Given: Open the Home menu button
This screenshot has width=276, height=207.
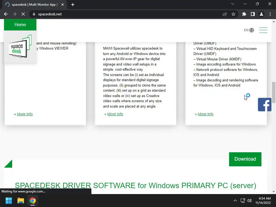Looking at the screenshot, I should (20, 25).
